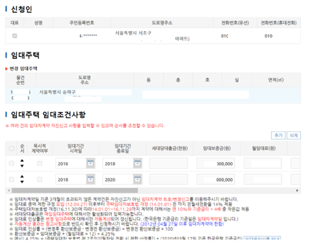Click the 삭제 button
The image size is (316, 247).
[x=294, y=135]
